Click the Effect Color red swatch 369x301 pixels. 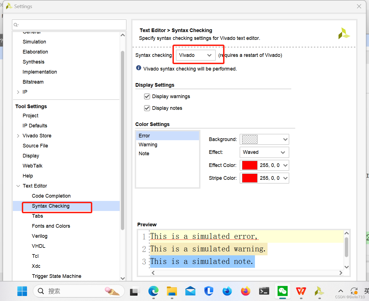point(250,165)
